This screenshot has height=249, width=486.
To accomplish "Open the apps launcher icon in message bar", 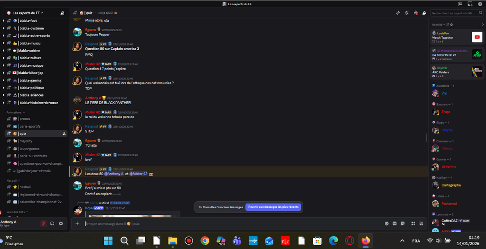I will [413, 223].
